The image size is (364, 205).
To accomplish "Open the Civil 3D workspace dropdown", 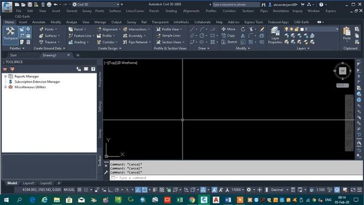I will [x=96, y=5].
